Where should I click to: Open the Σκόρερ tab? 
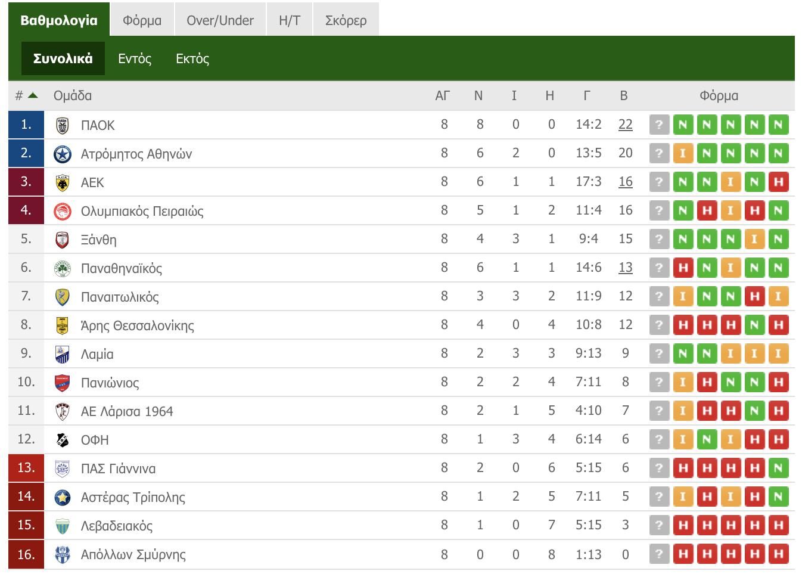(x=346, y=20)
